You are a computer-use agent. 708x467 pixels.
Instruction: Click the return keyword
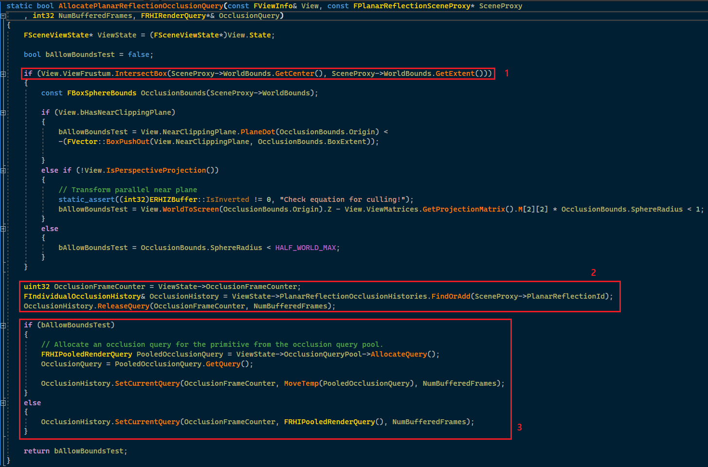click(x=37, y=451)
